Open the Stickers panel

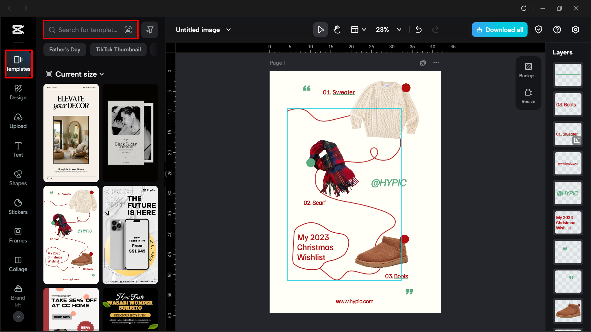pos(18,207)
